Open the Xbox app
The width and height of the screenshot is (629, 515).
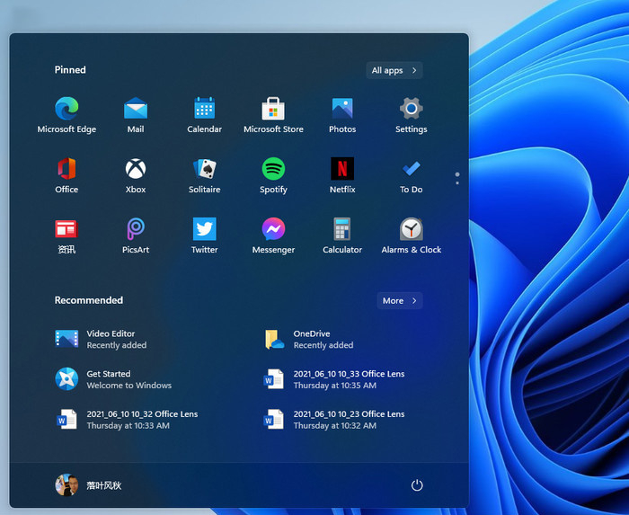(x=136, y=169)
